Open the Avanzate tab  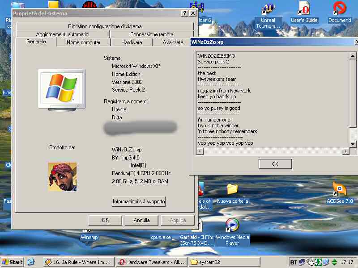pos(173,42)
